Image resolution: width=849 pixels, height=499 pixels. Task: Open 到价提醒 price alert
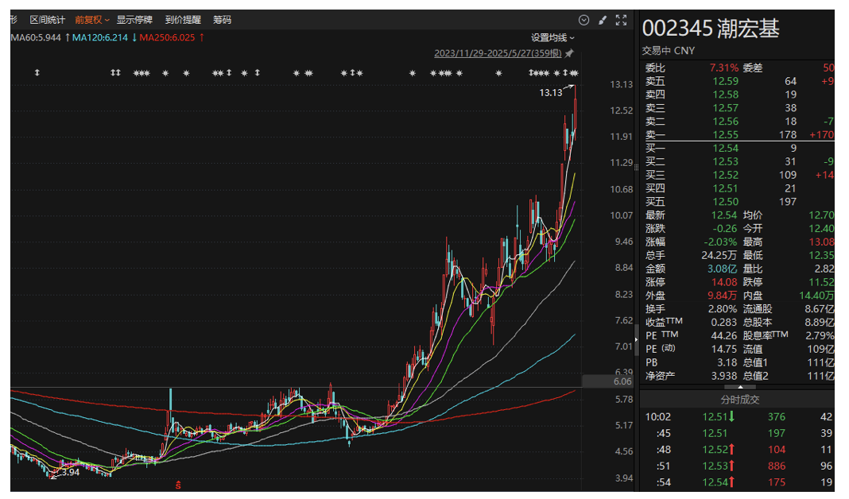[183, 20]
